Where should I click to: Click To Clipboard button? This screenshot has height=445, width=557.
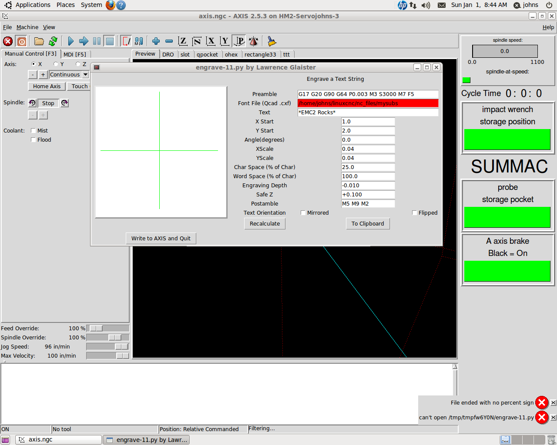(x=368, y=223)
